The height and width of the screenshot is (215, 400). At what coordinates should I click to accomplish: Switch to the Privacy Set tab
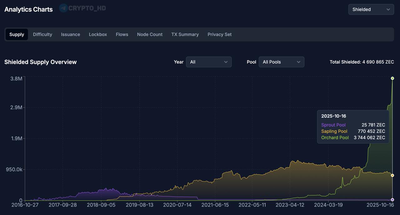(x=219, y=34)
